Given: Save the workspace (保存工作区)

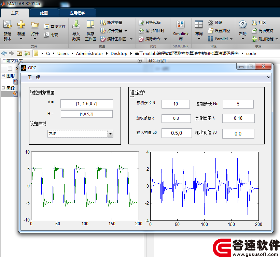Looking at the screenshot, I should pos(90,30).
